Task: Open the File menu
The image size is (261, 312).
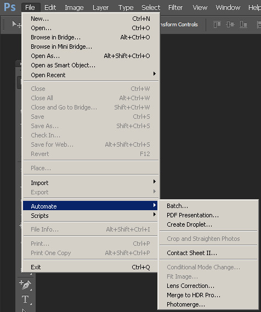Action: [30, 8]
